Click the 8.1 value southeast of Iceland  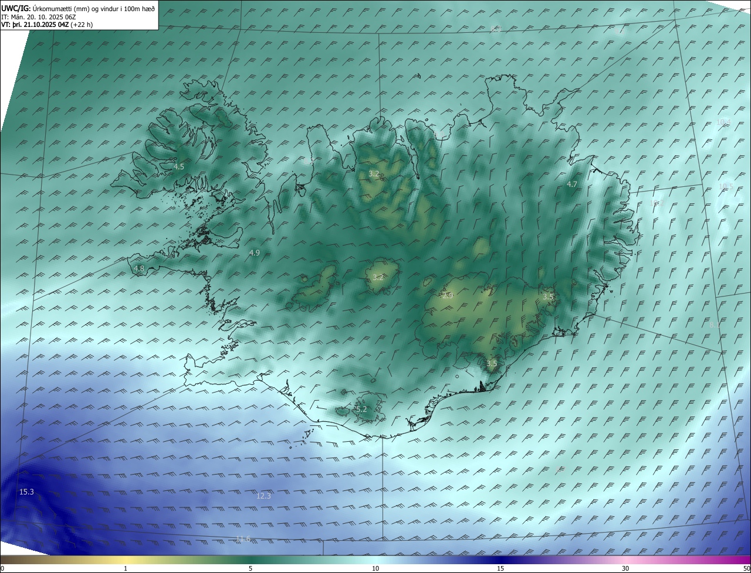click(714, 325)
